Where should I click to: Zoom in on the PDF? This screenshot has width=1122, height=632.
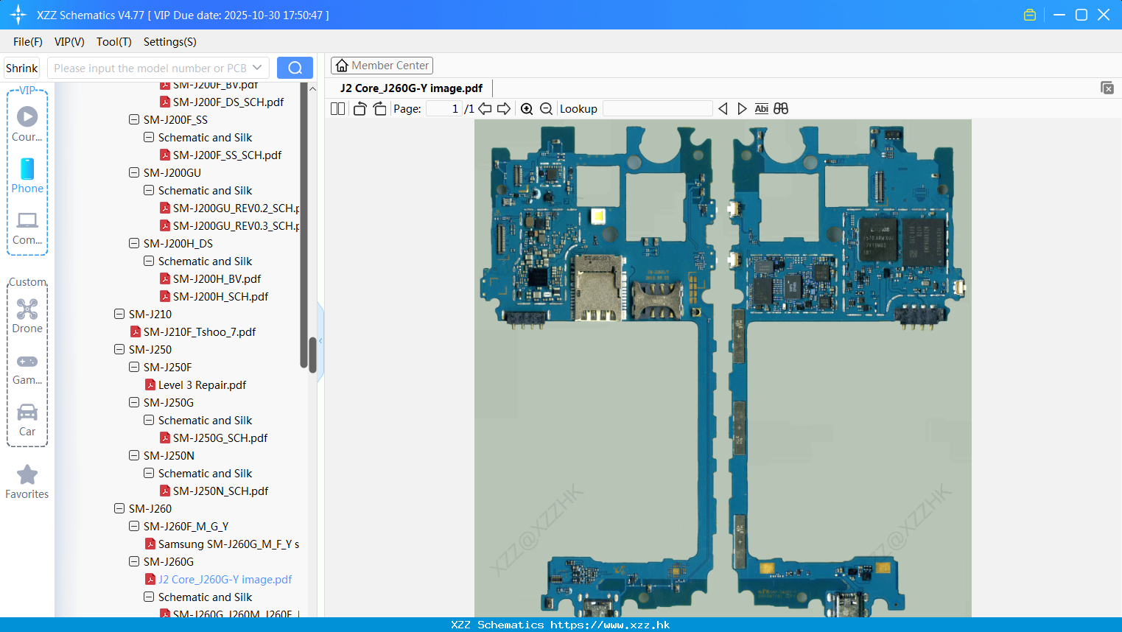click(527, 108)
